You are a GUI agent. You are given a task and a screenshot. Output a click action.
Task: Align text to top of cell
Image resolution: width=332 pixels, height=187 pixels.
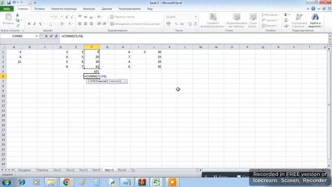click(80, 17)
